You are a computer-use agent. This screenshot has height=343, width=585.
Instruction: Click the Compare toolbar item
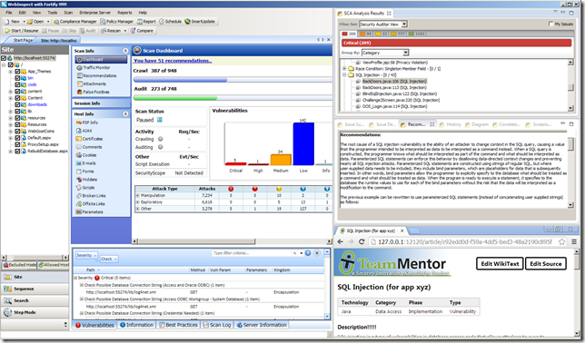(142, 31)
